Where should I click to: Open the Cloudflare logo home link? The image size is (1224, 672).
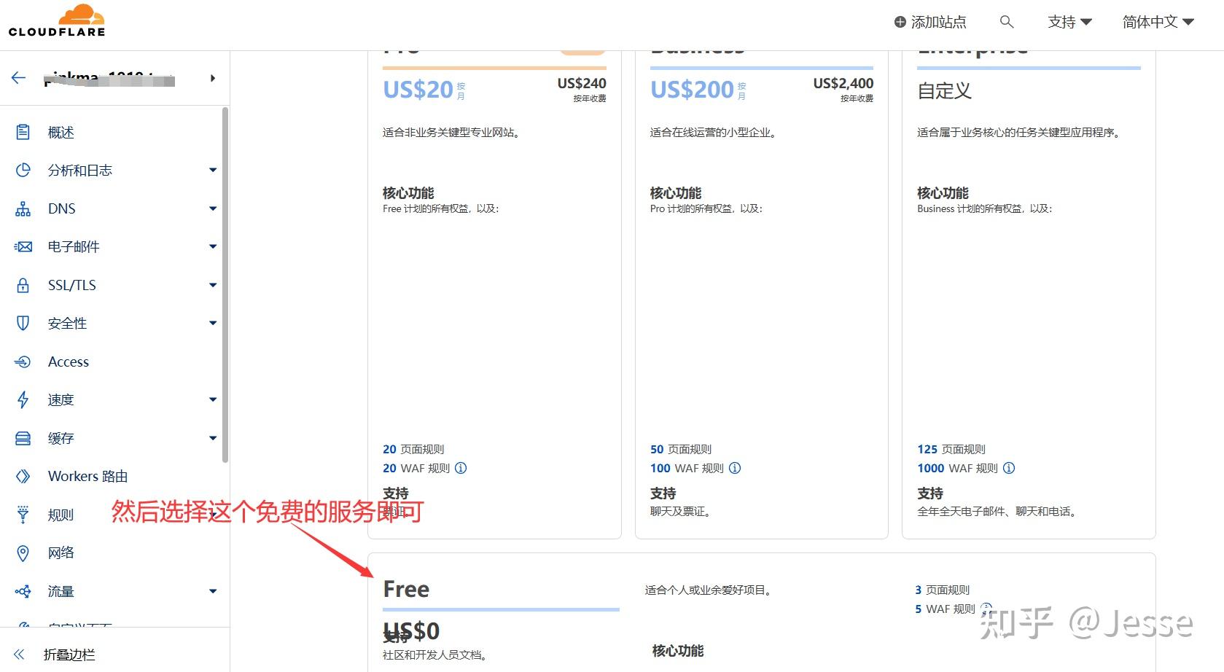pyautogui.click(x=57, y=20)
